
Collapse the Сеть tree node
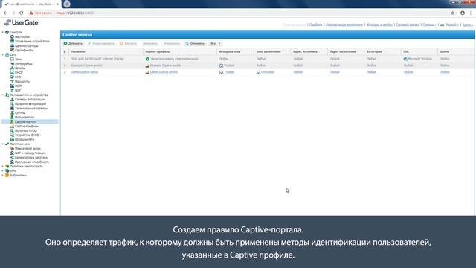[x=3, y=54]
